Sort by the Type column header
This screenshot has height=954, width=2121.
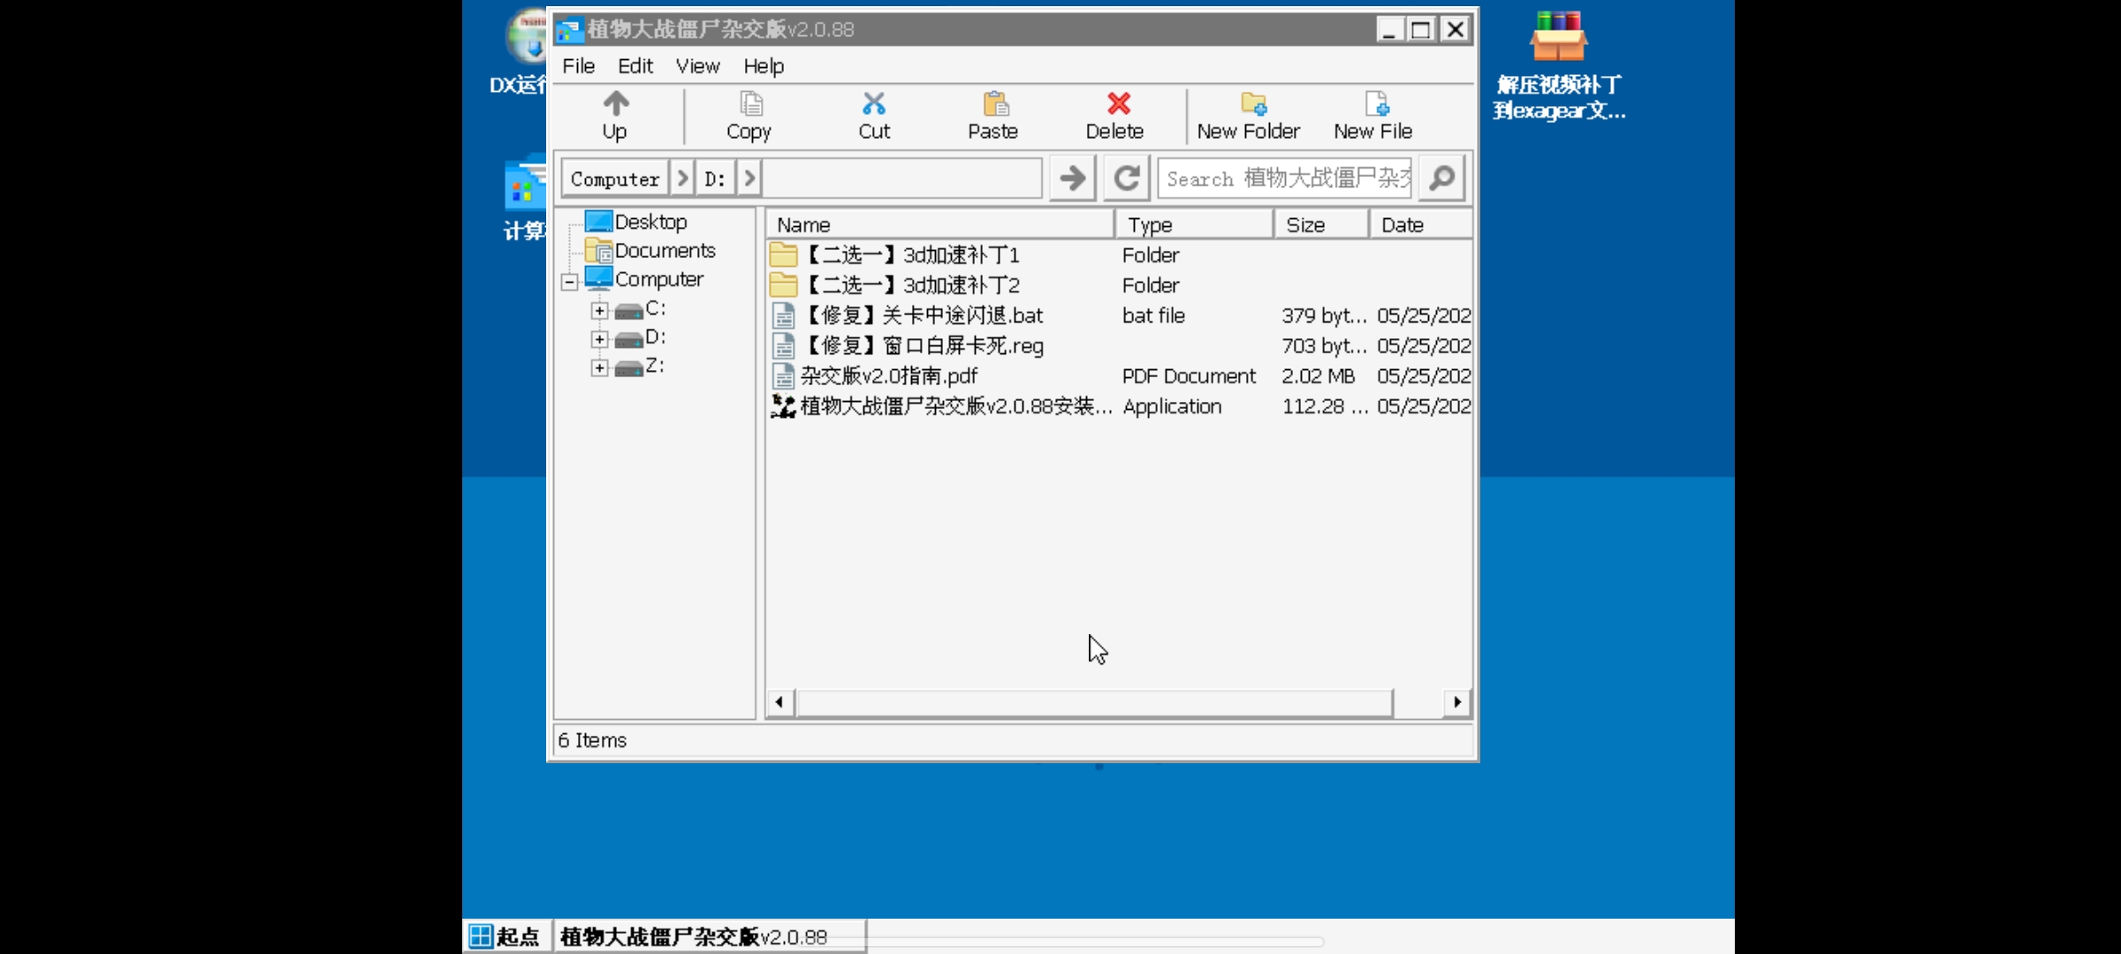click(1194, 225)
